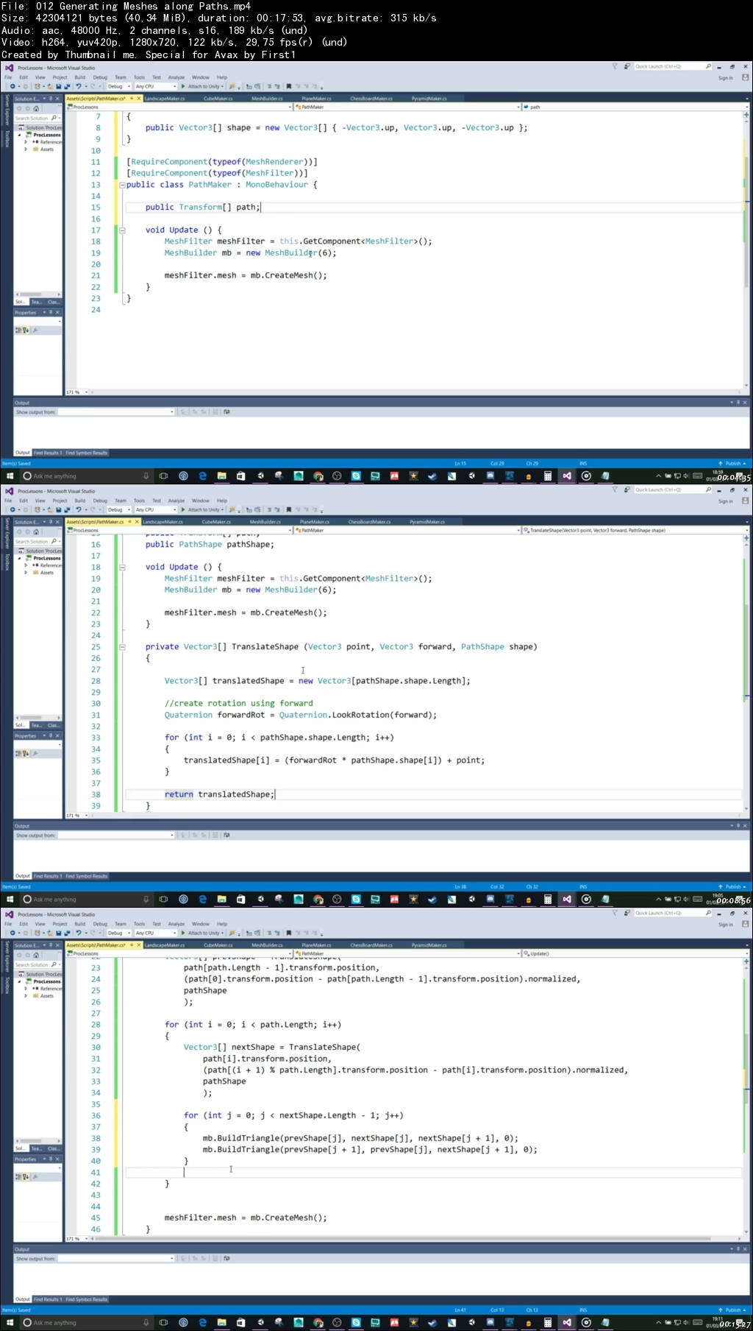Switch to CubeMaker.cs tab in middle screenshot
Viewport: 753px width, 1331px height.
click(x=216, y=522)
